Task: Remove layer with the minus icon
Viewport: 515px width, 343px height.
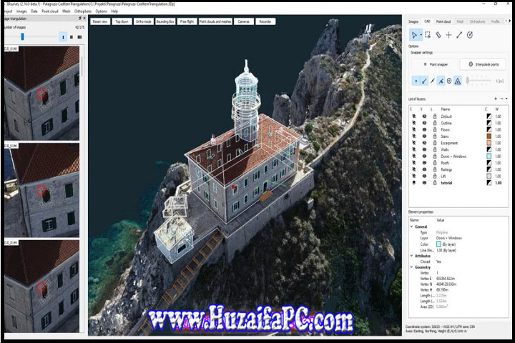Action: (501, 99)
